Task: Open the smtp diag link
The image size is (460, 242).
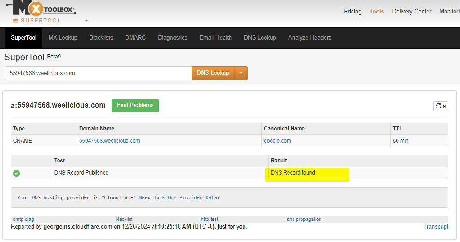Action: pyautogui.click(x=23, y=219)
